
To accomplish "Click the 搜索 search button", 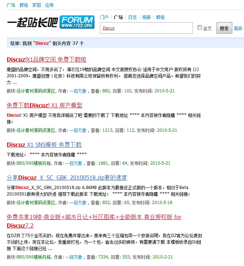I will (224, 28).
